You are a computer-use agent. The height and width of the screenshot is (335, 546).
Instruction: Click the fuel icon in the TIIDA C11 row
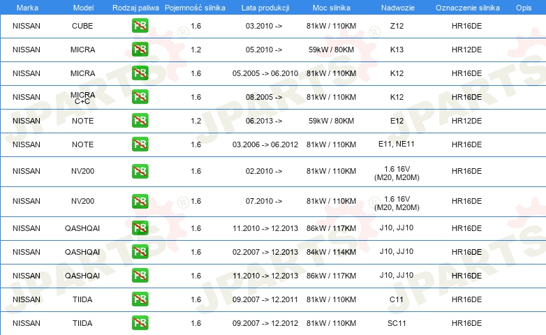[x=140, y=299]
